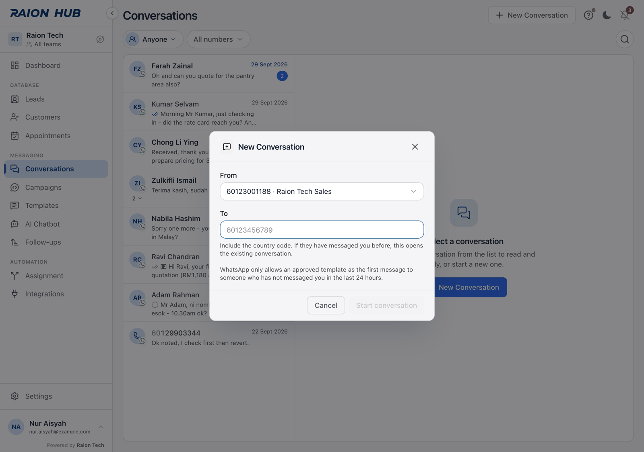Open Campaigns in the sidebar
This screenshot has width=644, height=452.
click(56, 188)
